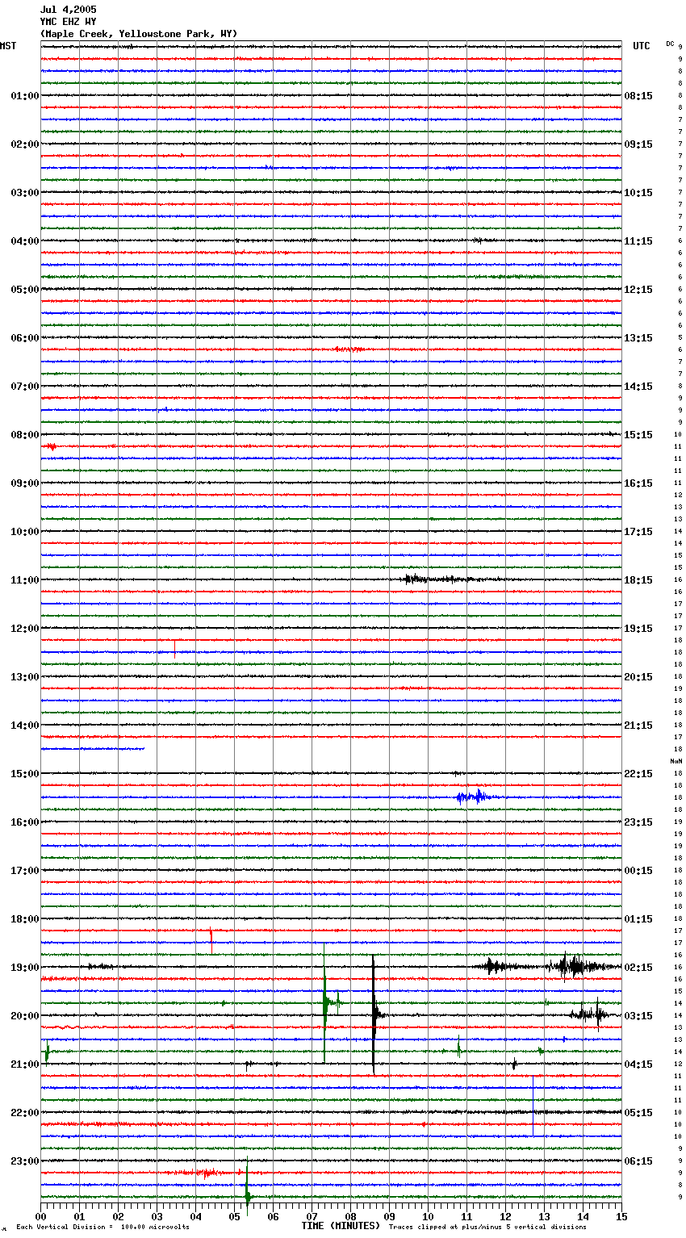Select the 17:00 MST time label
This screenshot has height=1238, width=686.
point(25,871)
